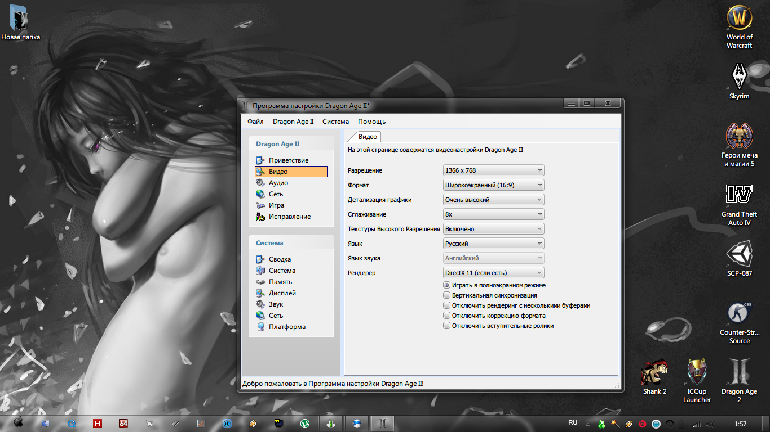Click the RU language indicator
770x432 pixels.
tap(573, 422)
